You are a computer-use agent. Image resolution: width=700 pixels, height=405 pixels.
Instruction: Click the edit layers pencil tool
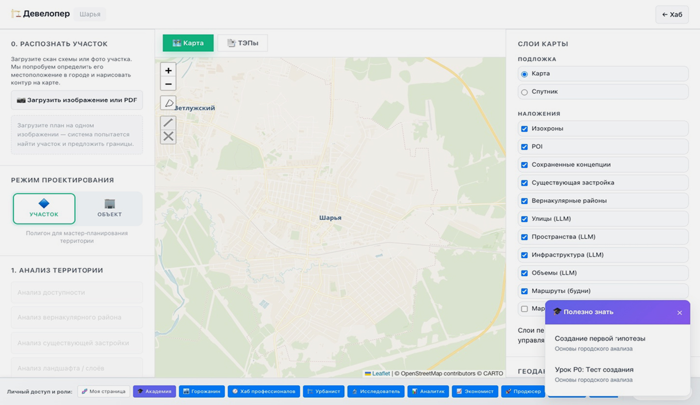pyautogui.click(x=168, y=123)
